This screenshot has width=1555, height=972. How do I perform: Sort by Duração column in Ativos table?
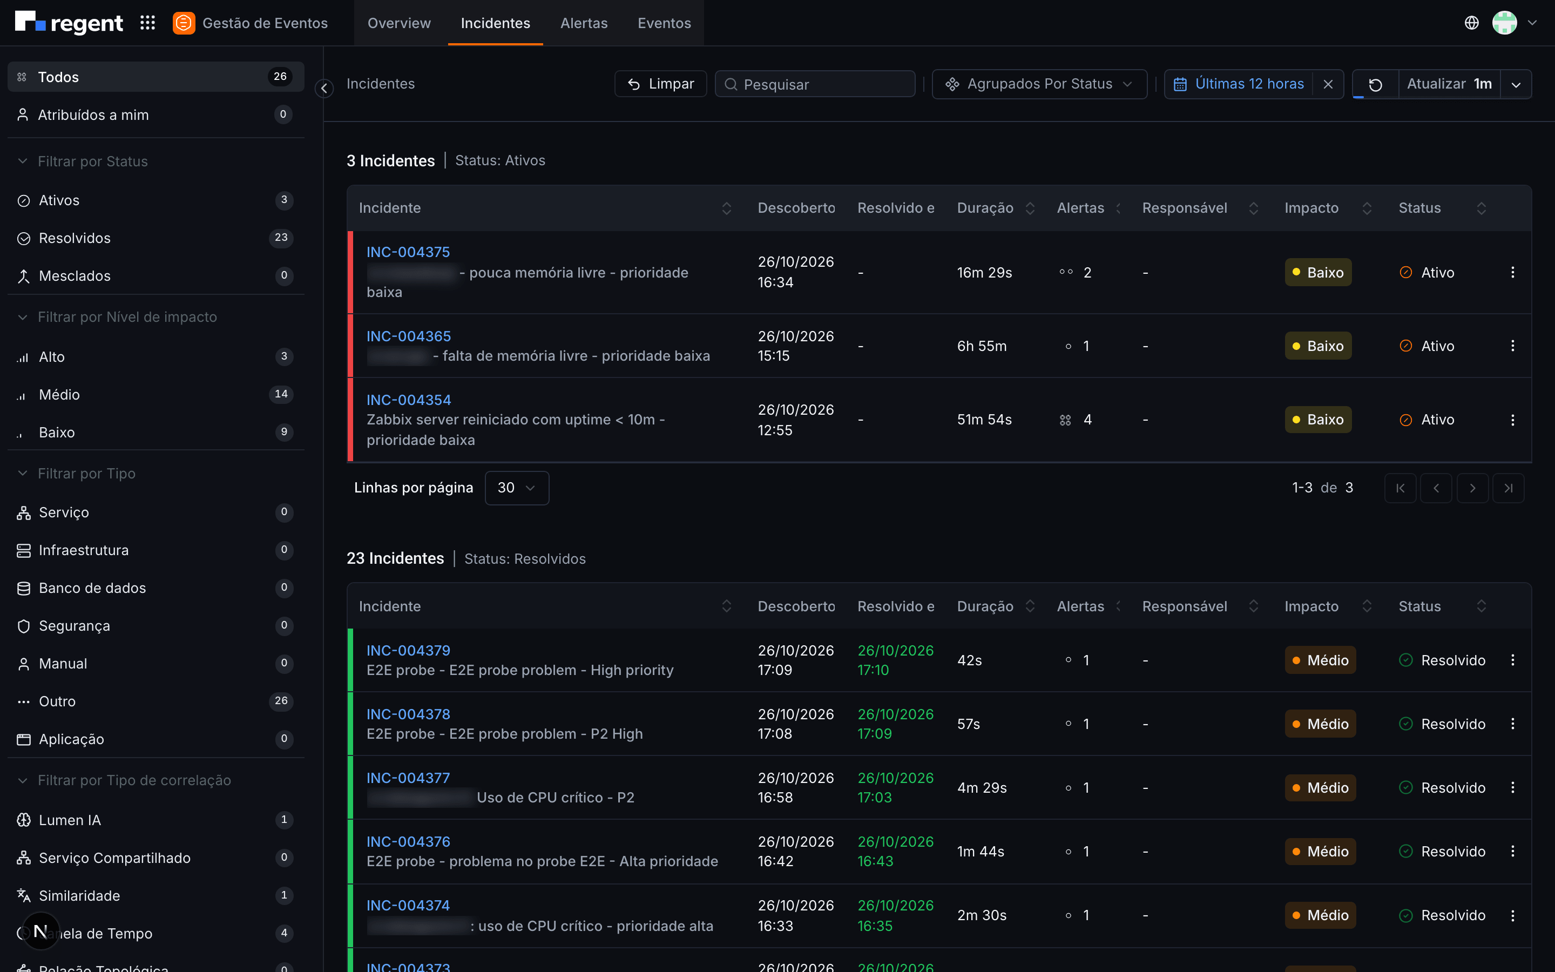1030,208
